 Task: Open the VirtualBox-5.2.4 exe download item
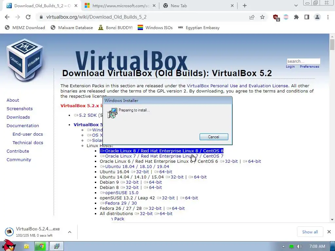pyautogui.click(x=34, y=232)
